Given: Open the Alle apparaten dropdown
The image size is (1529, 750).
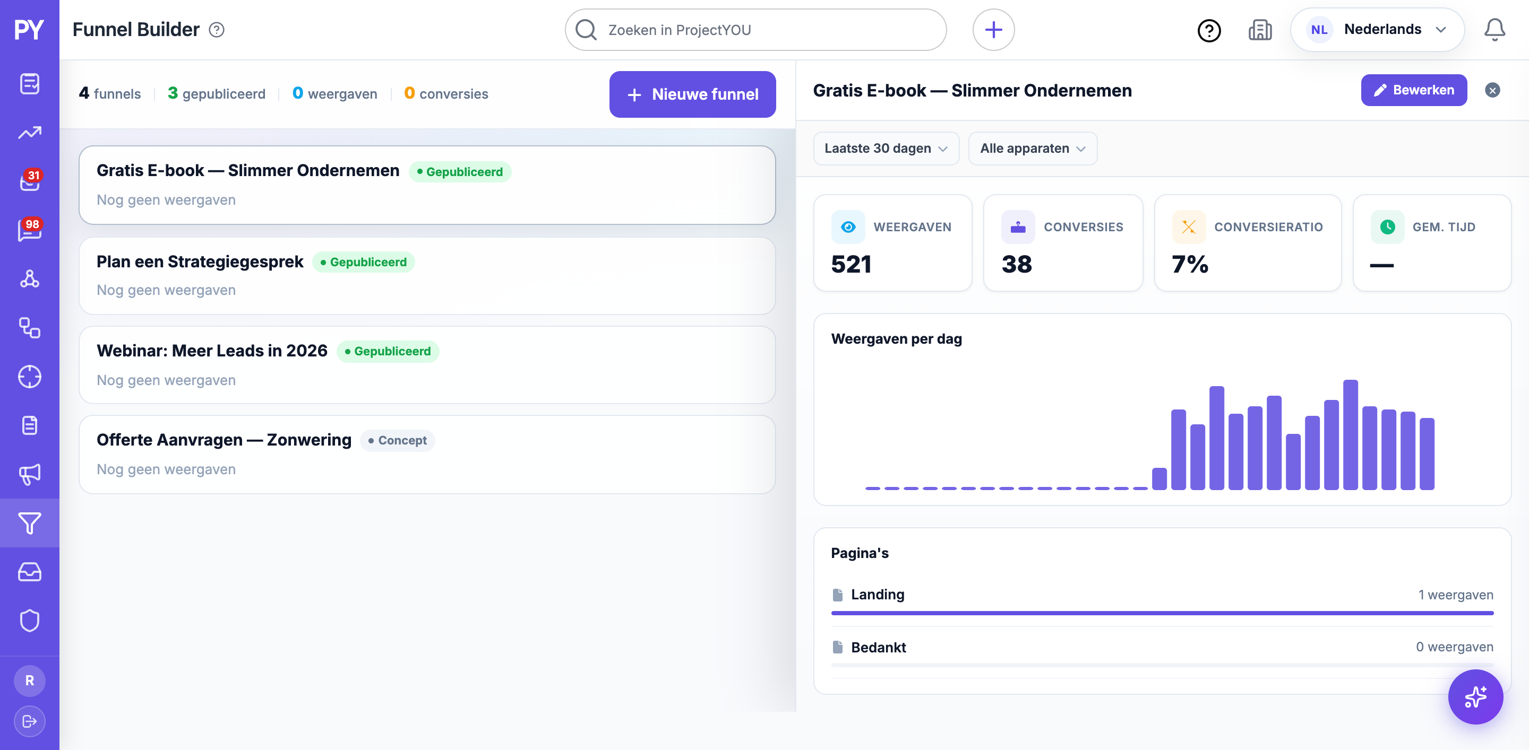Looking at the screenshot, I should coord(1032,148).
